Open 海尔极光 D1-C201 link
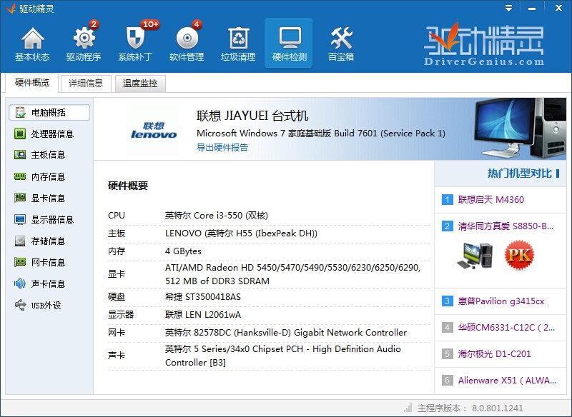The height and width of the screenshot is (417, 572). pyautogui.click(x=494, y=353)
